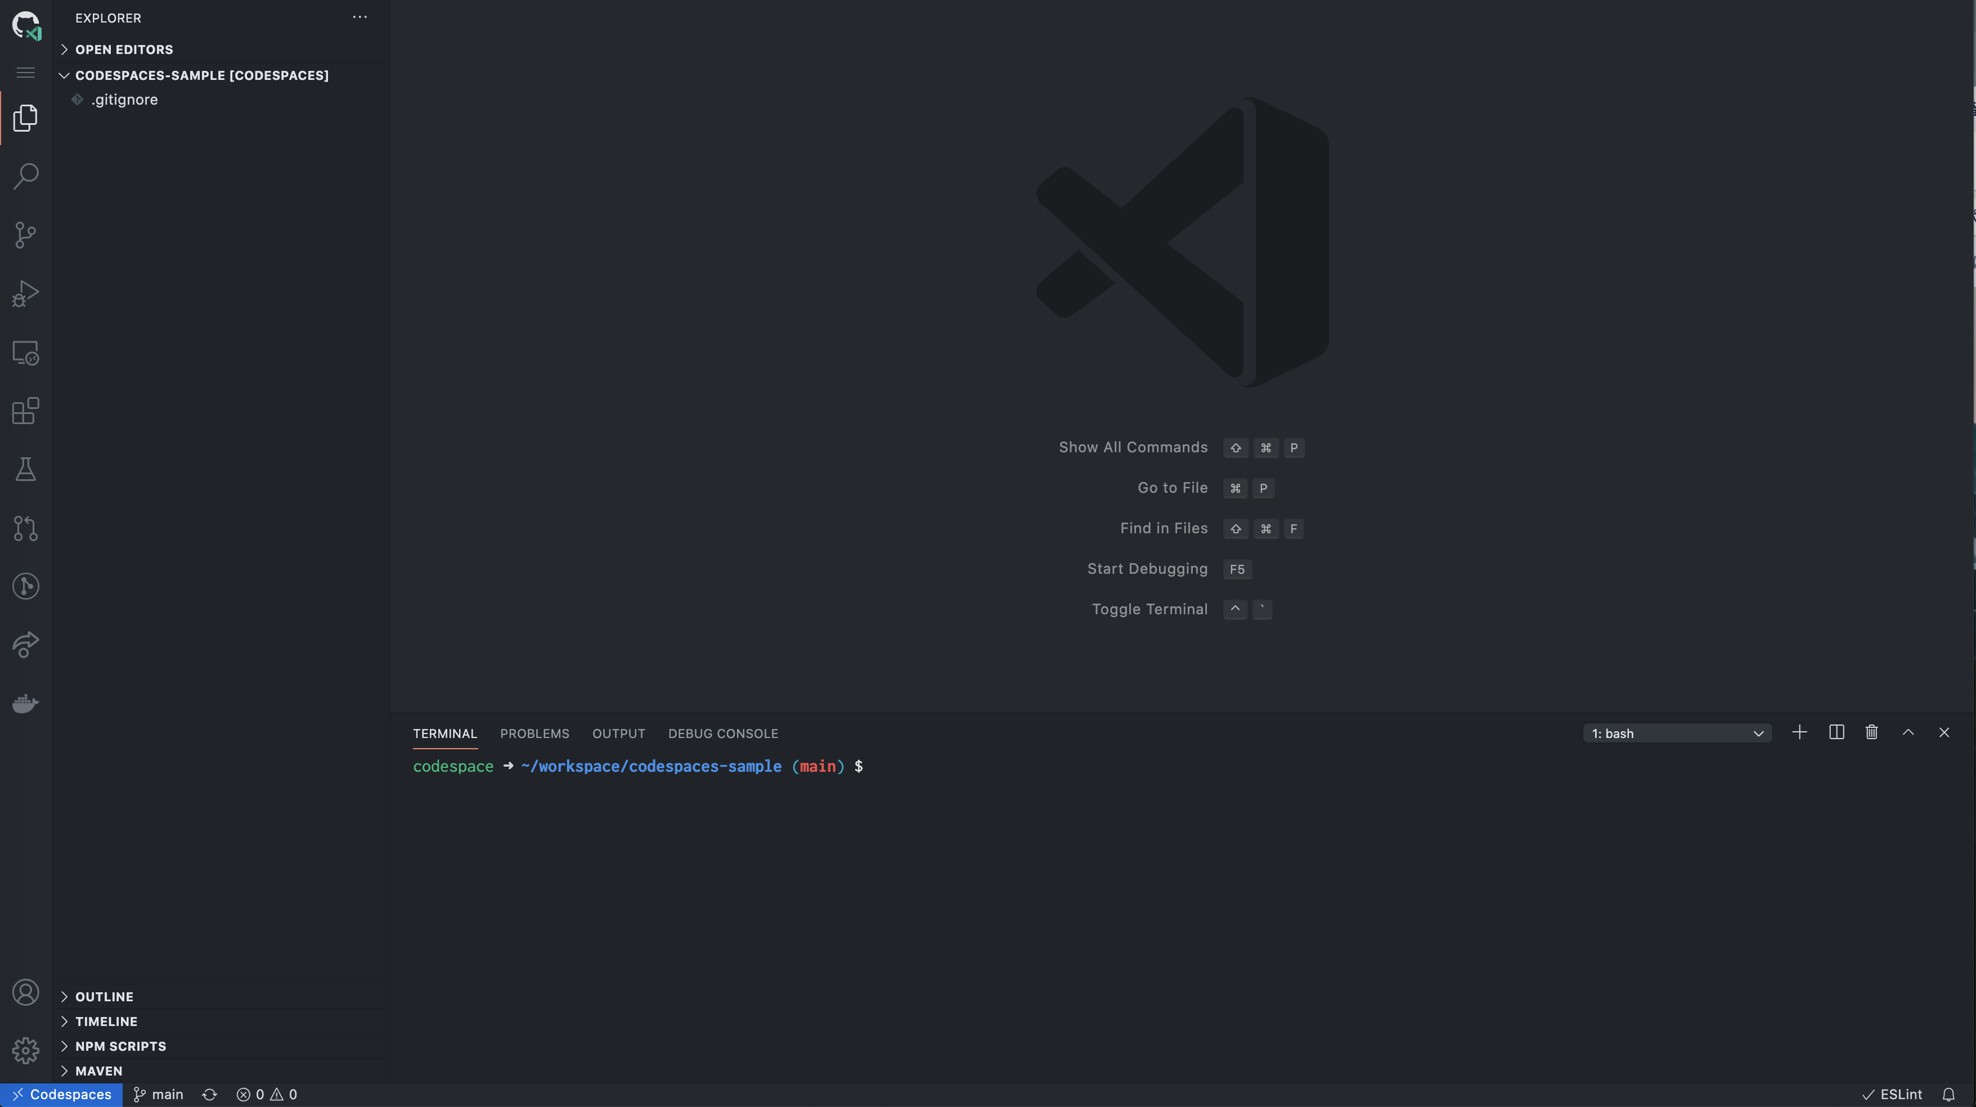Switch to the DEBUG CONSOLE tab

click(x=722, y=733)
